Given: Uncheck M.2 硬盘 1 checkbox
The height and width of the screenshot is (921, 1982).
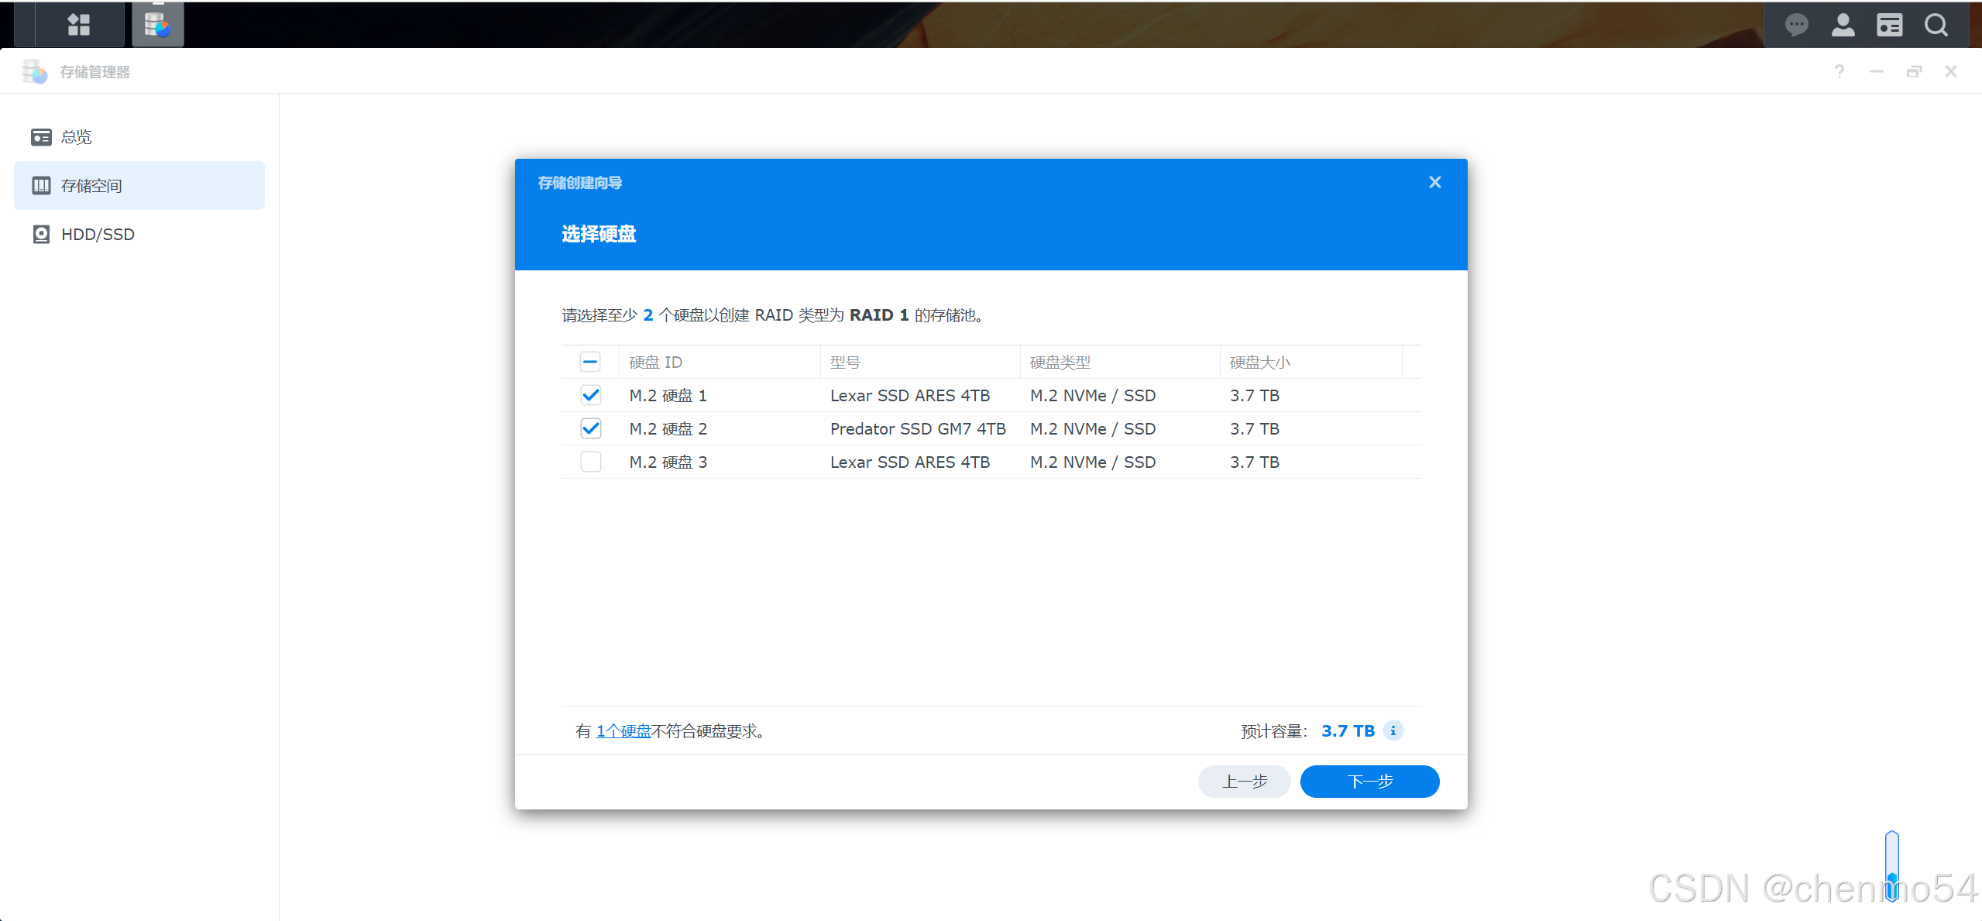Looking at the screenshot, I should pos(590,396).
